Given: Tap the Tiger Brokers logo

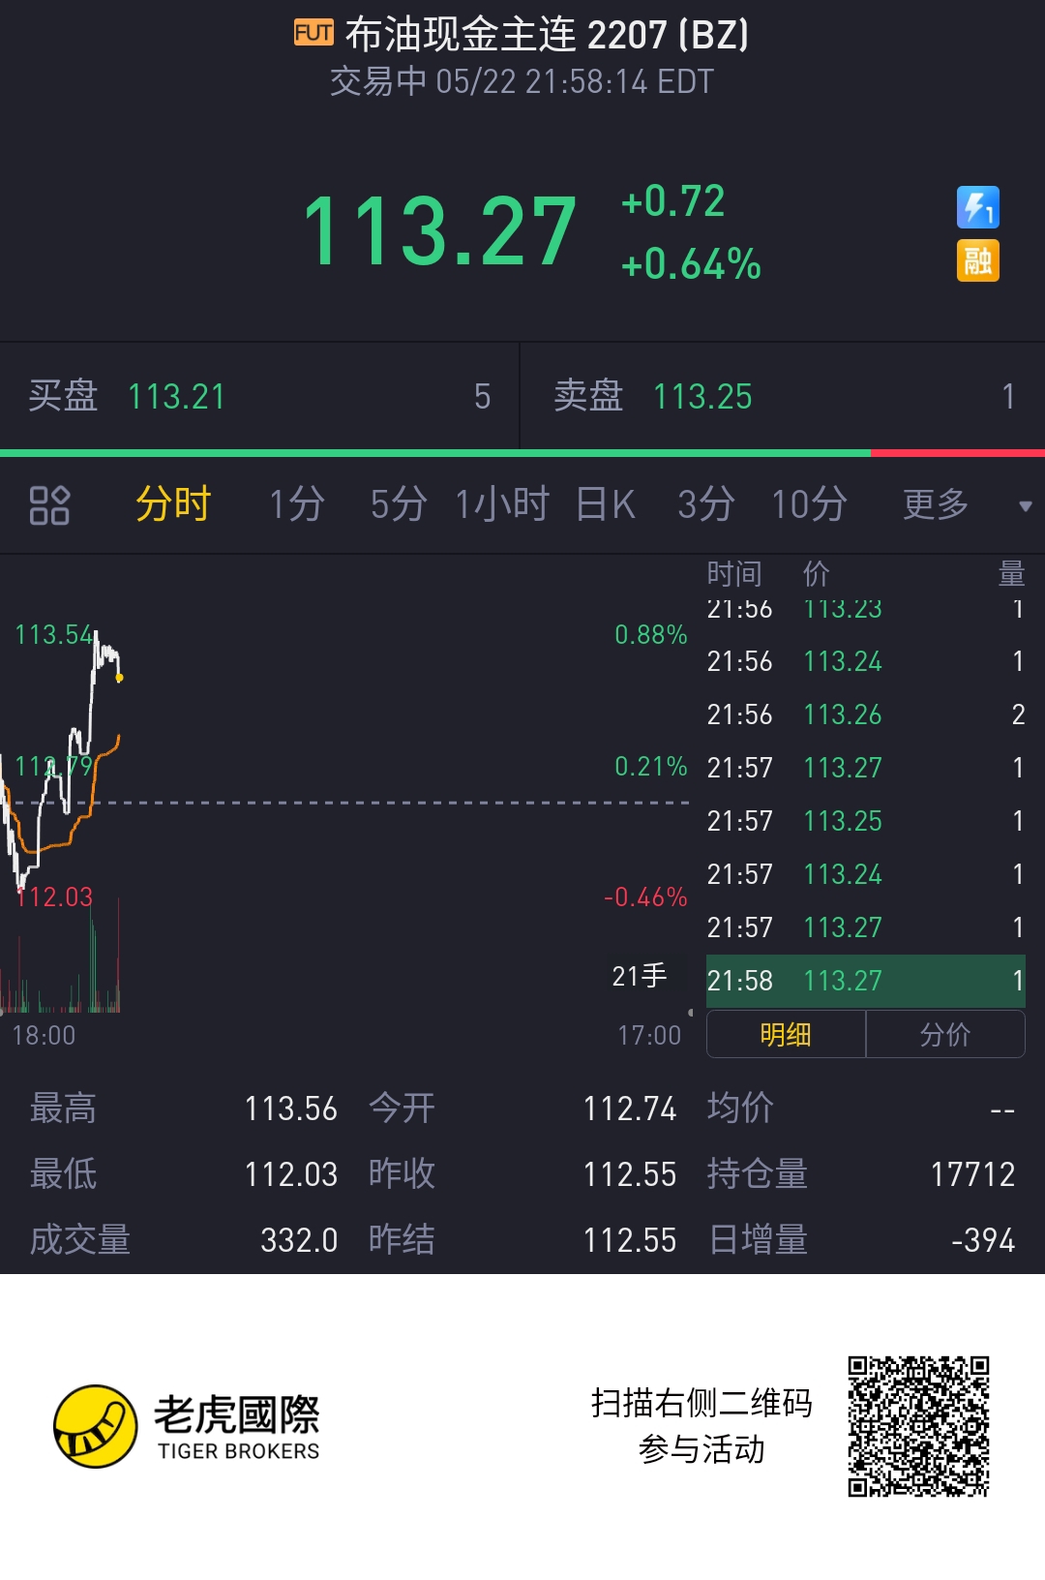Looking at the screenshot, I should tap(95, 1426).
